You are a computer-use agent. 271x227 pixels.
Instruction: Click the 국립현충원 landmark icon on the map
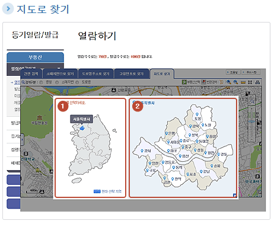(x=40, y=117)
